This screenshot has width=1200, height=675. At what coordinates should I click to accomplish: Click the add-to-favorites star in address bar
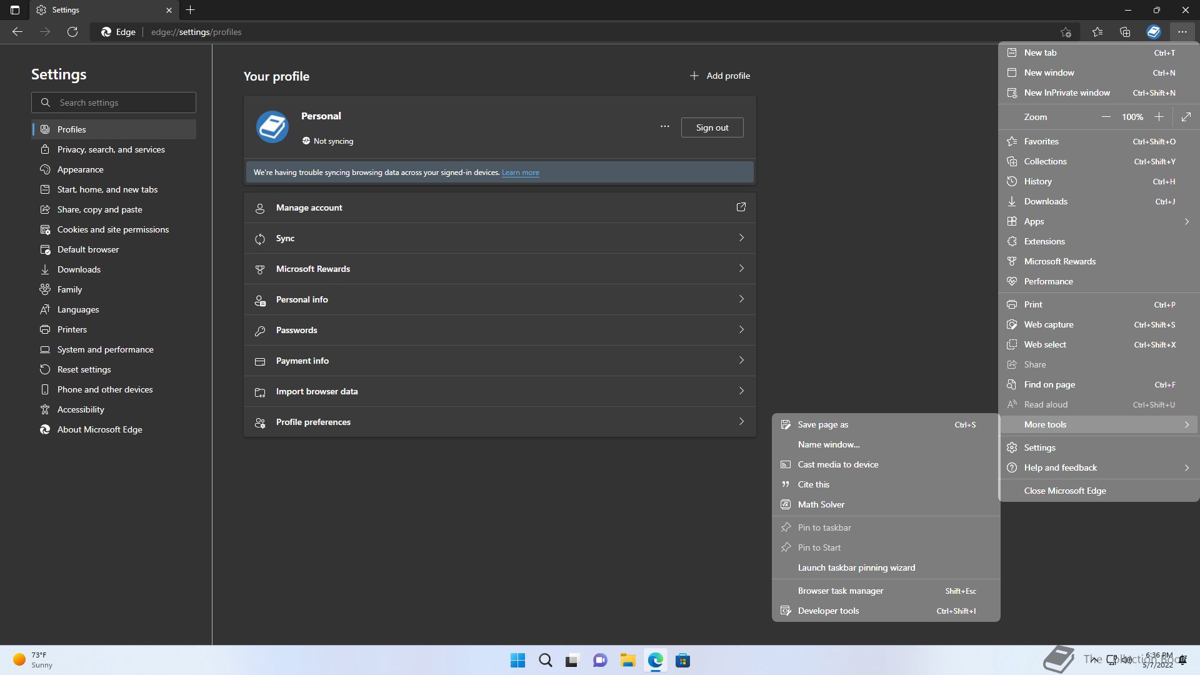point(1066,32)
